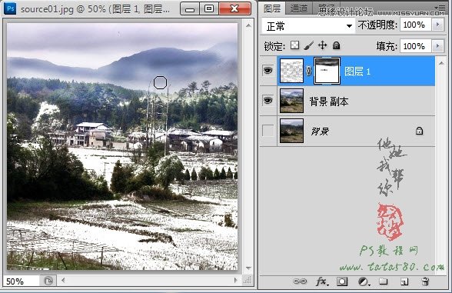The image size is (452, 293).
Task: Toggle lock image pixels brush icon
Action: click(308, 45)
